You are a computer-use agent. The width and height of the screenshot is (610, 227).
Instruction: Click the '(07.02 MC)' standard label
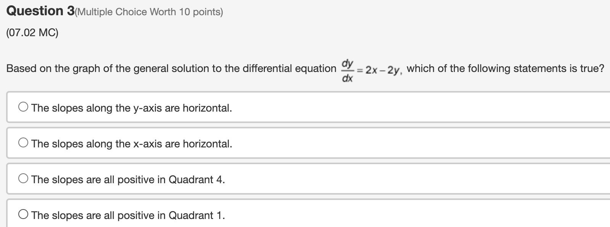pyautogui.click(x=32, y=32)
